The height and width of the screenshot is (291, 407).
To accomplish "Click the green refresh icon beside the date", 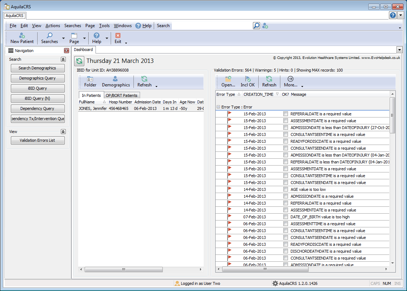I will pyautogui.click(x=79, y=61).
